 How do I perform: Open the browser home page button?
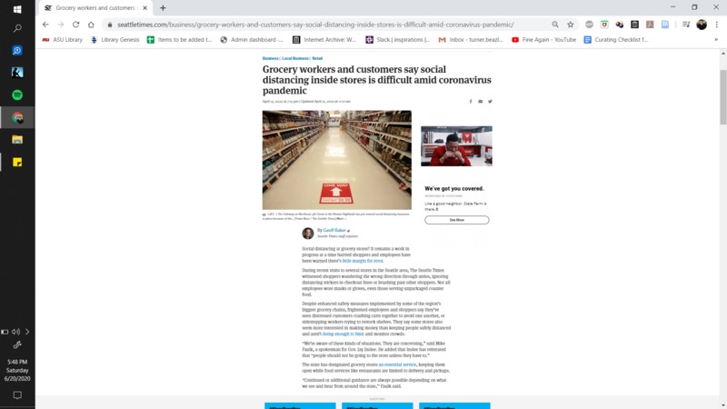click(x=91, y=25)
